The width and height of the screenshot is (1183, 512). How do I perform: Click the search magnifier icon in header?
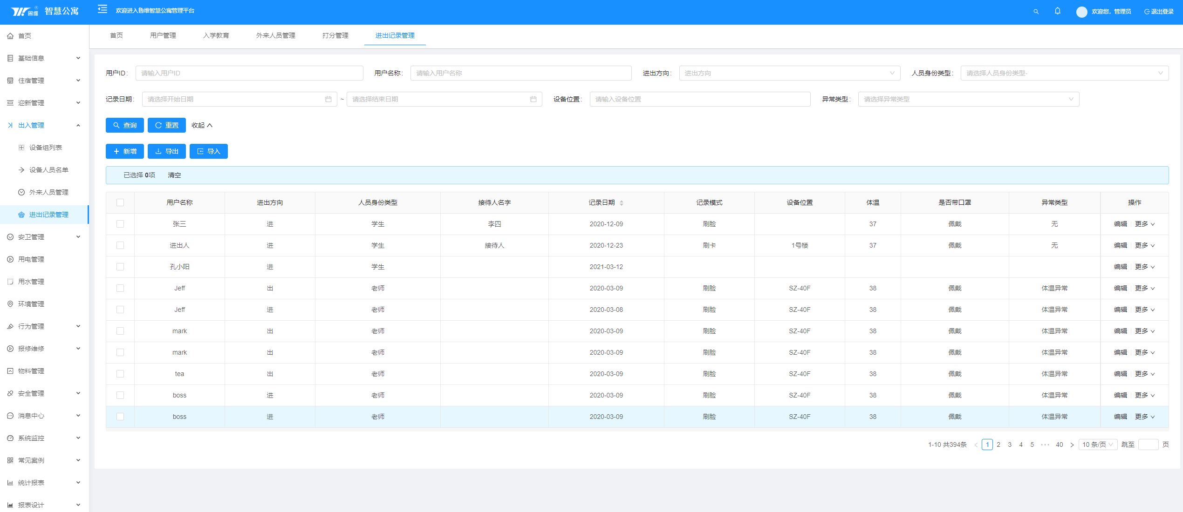tap(1036, 12)
